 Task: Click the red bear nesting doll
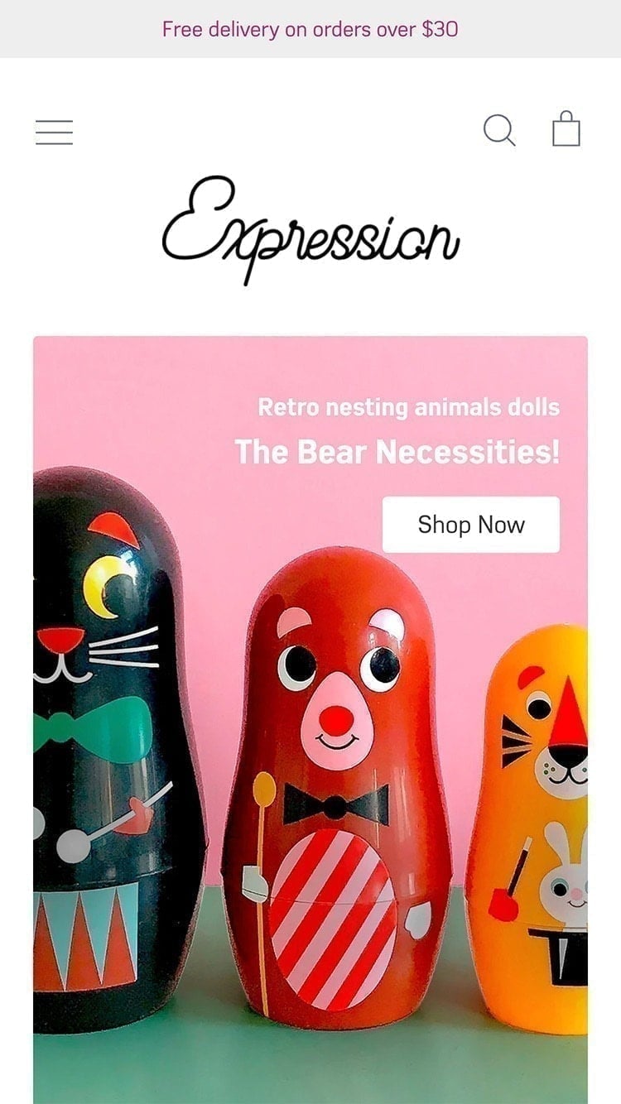coord(337,786)
